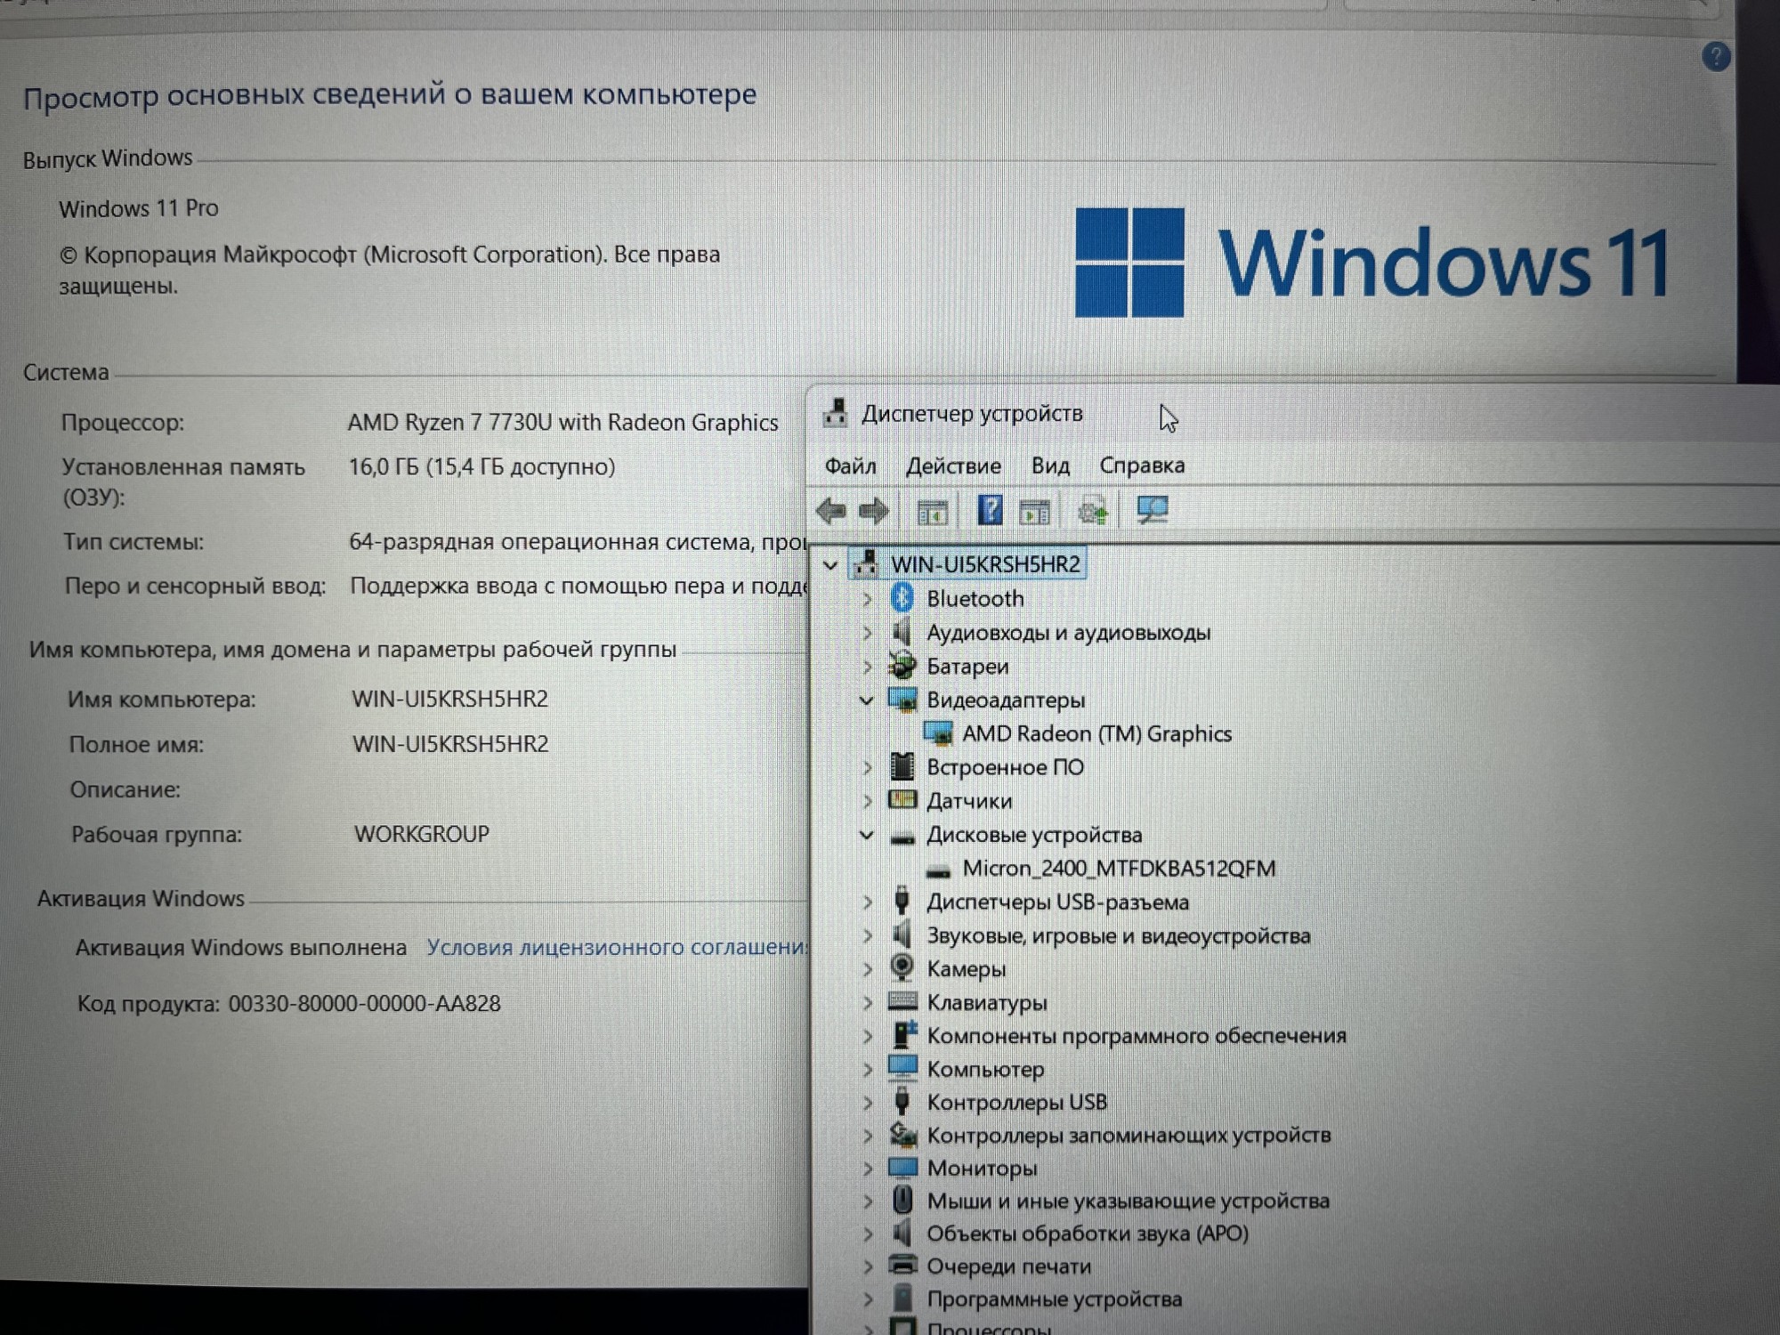This screenshot has width=1780, height=1335.
Task: Expand the Клавиатуры device category
Action: [x=868, y=1003]
